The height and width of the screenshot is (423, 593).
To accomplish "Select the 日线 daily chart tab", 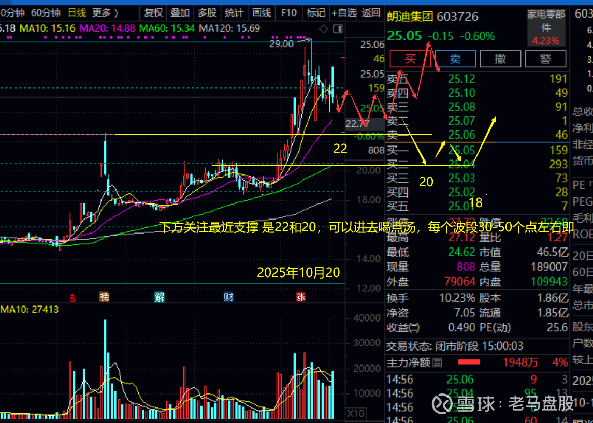I will point(77,13).
